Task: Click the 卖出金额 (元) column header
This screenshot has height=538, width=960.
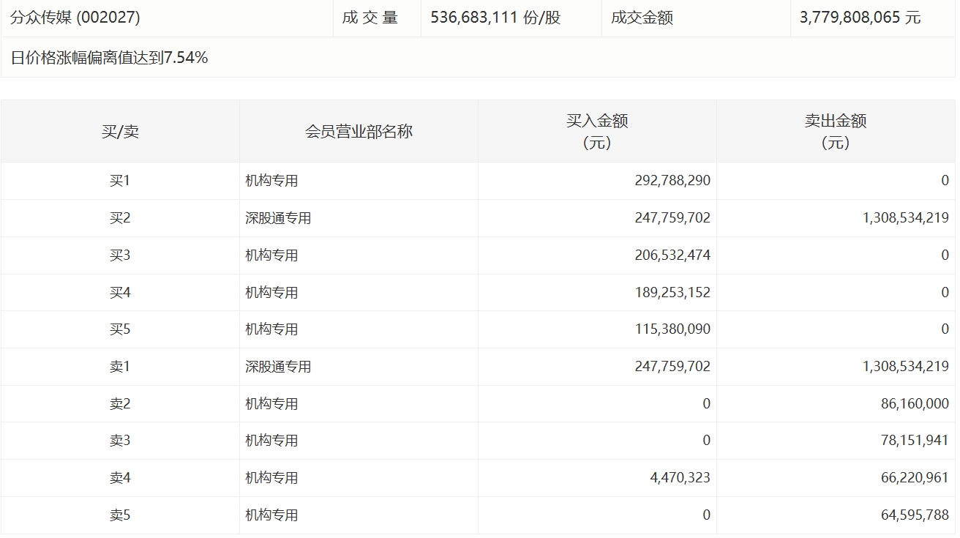Action: 836,132
